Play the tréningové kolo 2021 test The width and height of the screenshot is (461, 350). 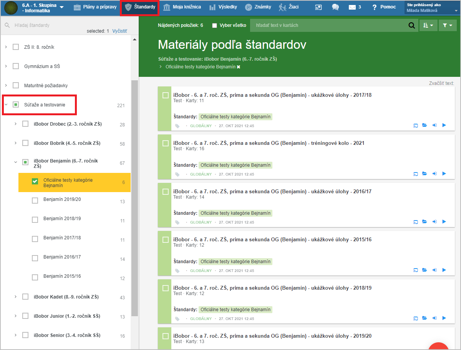tap(444, 174)
